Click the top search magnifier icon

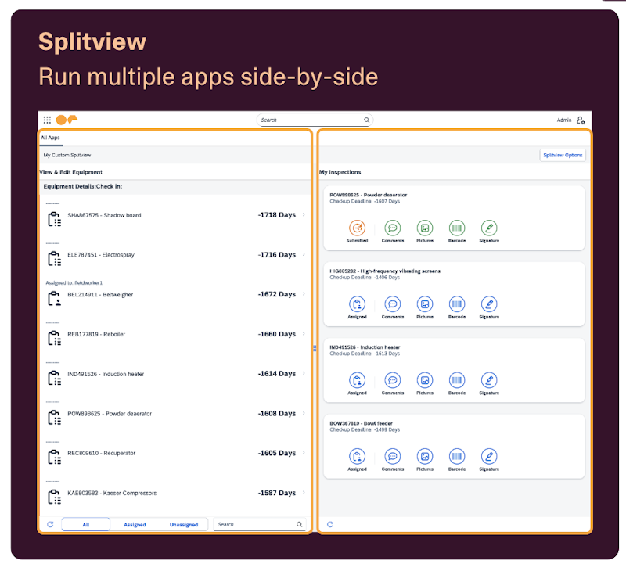pos(366,120)
